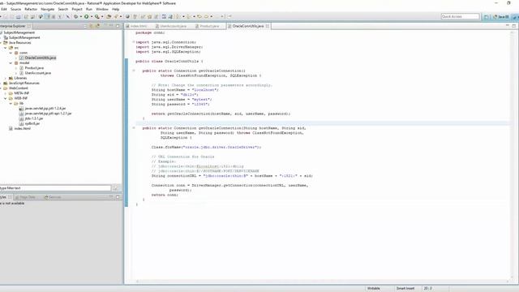Click the Print icon in toolbar
519x292 pixels.
18,16
